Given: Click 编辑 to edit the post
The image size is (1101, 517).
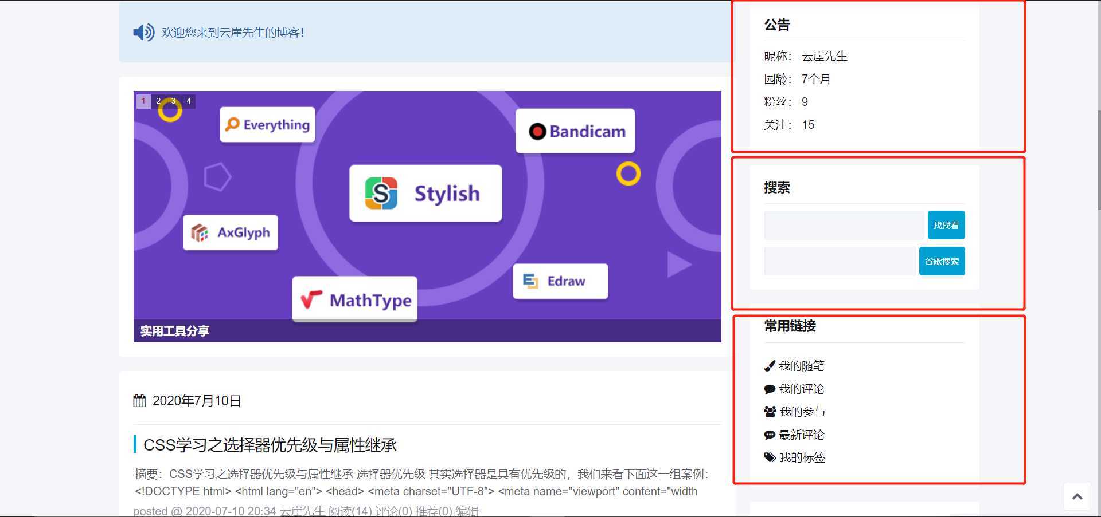Looking at the screenshot, I should pyautogui.click(x=467, y=511).
